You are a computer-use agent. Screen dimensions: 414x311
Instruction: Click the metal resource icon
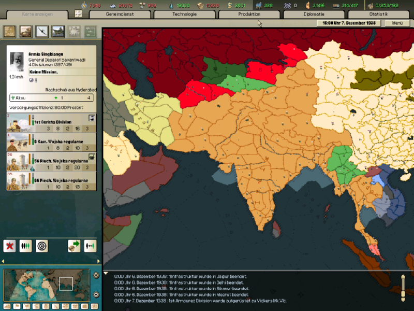[x=113, y=6]
